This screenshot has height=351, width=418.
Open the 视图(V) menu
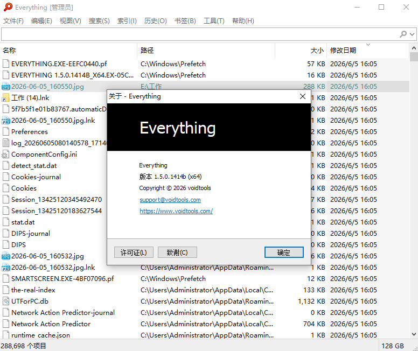71,21
